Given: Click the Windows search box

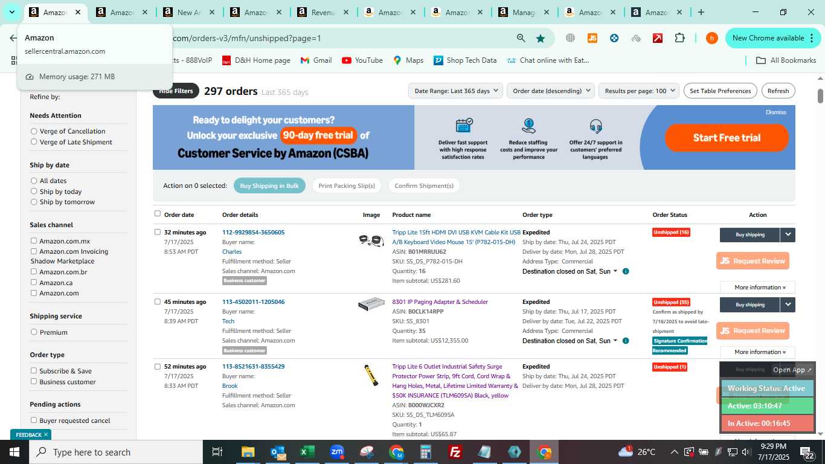Looking at the screenshot, I should pos(116,452).
